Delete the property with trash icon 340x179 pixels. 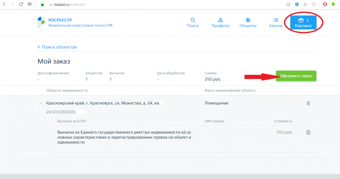point(309,103)
